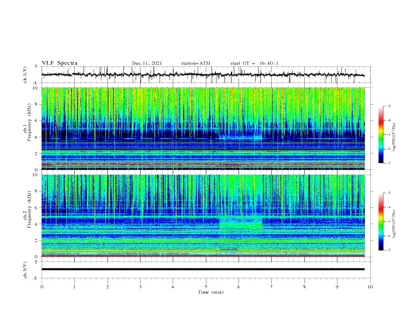Click ch.2 frequency tick label '6'

coord(36,207)
